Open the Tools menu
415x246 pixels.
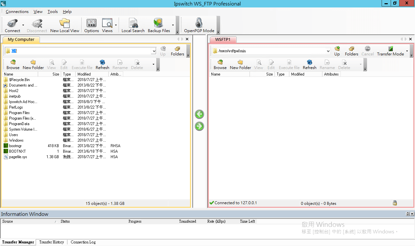point(53,11)
